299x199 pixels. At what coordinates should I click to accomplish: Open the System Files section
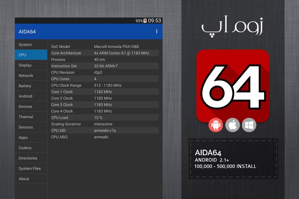31,168
